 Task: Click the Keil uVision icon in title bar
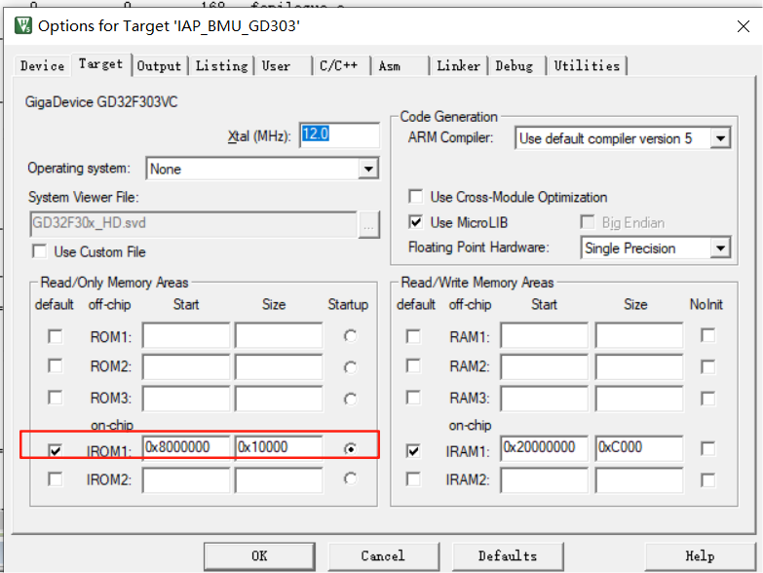point(22,24)
